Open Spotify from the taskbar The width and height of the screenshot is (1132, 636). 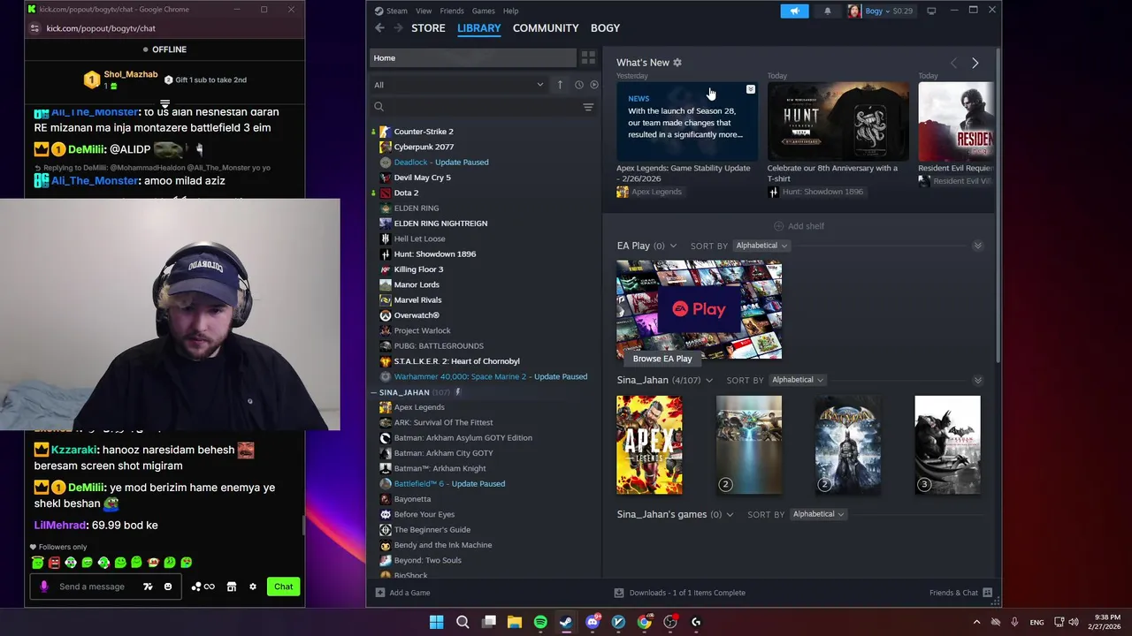(540, 622)
